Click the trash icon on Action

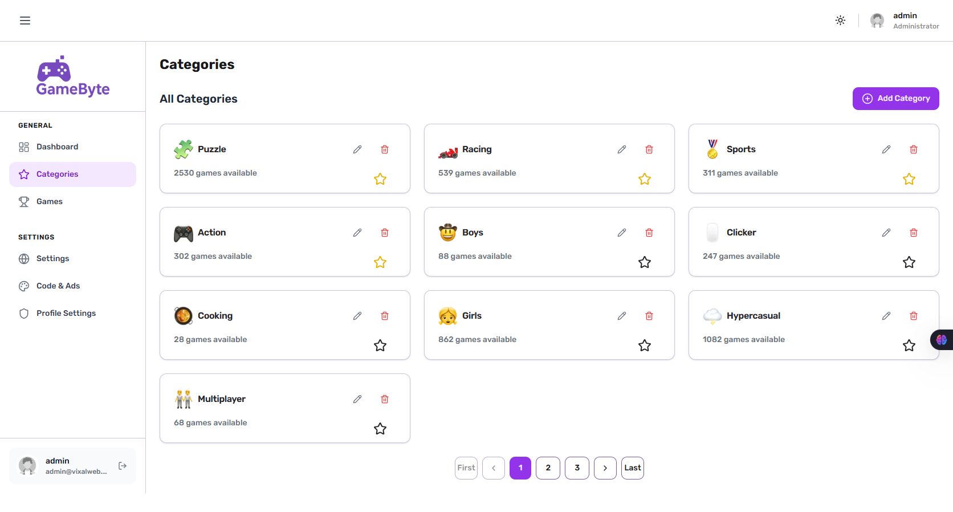[385, 233]
